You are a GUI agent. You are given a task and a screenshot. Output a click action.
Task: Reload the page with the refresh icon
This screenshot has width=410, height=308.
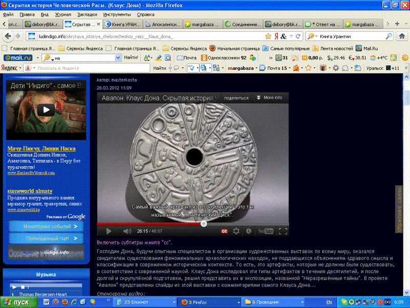298,36
